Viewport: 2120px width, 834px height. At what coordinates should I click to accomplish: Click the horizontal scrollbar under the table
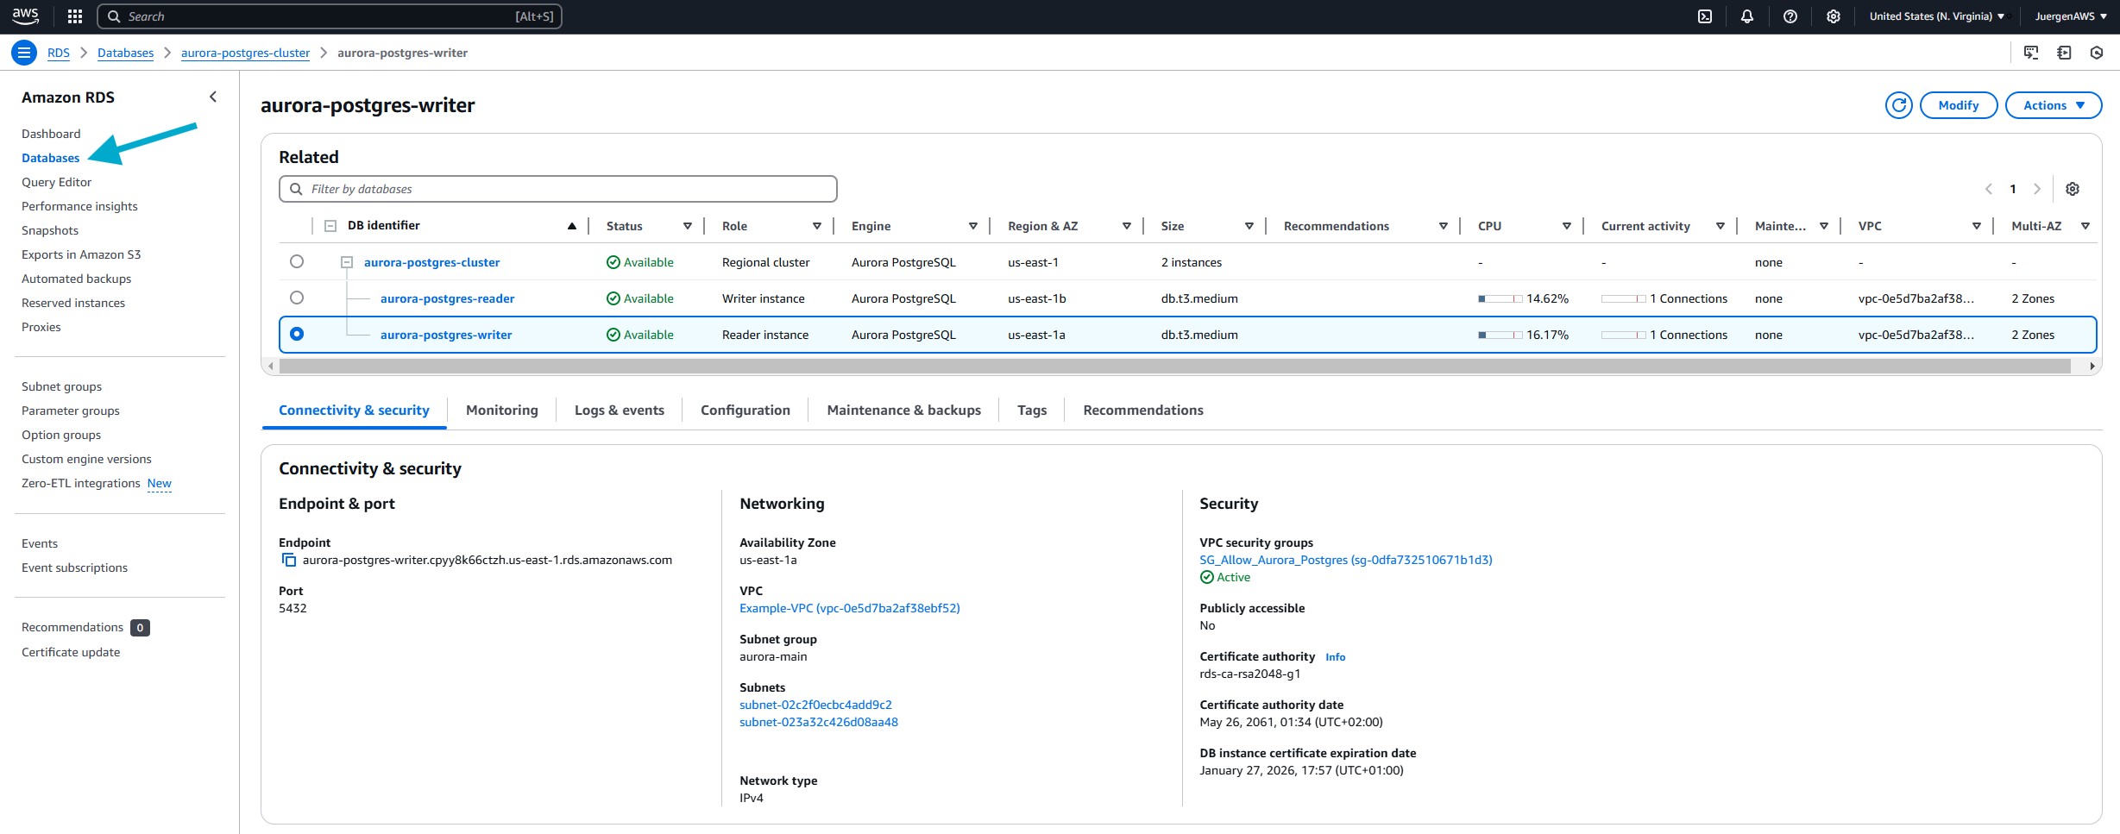[1173, 367]
